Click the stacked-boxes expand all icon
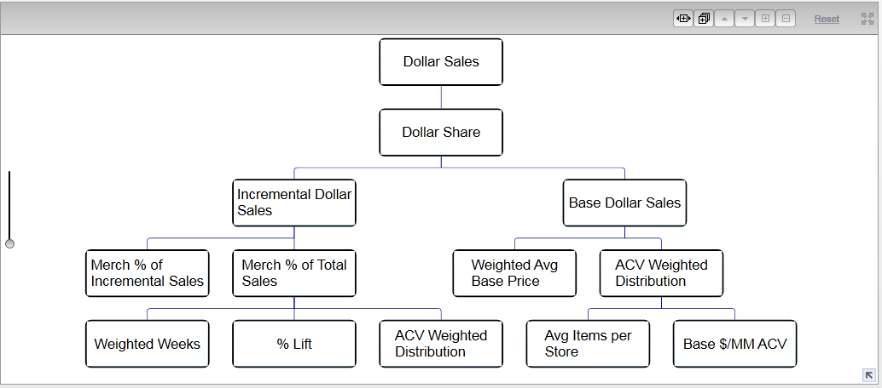 tap(704, 19)
